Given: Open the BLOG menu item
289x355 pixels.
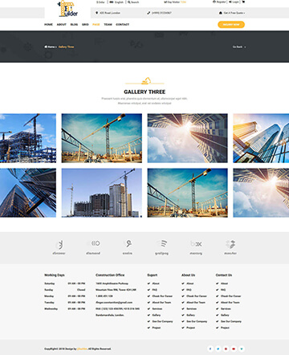Looking at the screenshot, I should [x=74, y=24].
